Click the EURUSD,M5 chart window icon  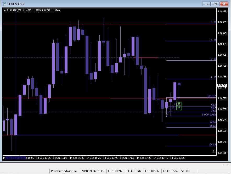tap(4, 4)
